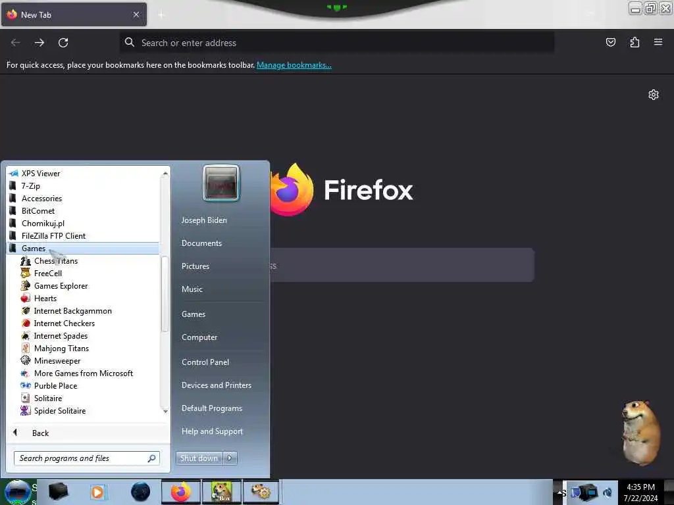Click programs list scrollbar down arrow

coord(165,412)
